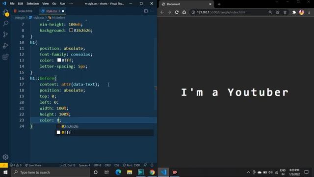The width and height of the screenshot is (314, 177).
Task: Open Google Chrome from the taskbar
Action: pos(152,172)
